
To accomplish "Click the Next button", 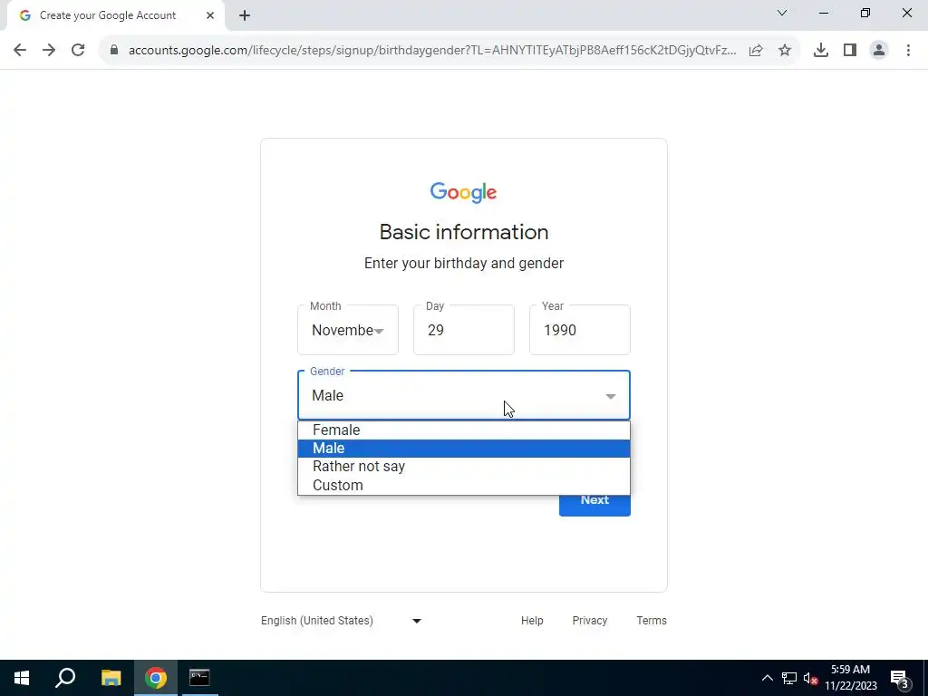I will pyautogui.click(x=594, y=505).
